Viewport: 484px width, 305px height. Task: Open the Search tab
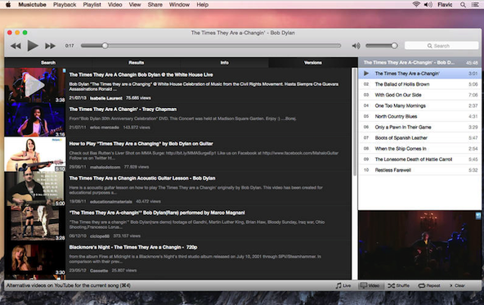coord(48,63)
